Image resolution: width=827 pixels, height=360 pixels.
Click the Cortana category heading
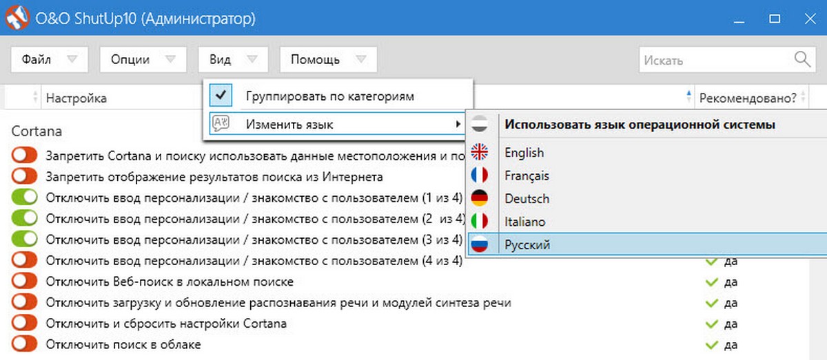(x=37, y=131)
